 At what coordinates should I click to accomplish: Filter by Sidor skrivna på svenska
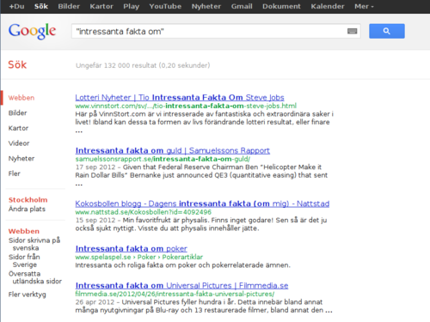pyautogui.click(x=34, y=244)
